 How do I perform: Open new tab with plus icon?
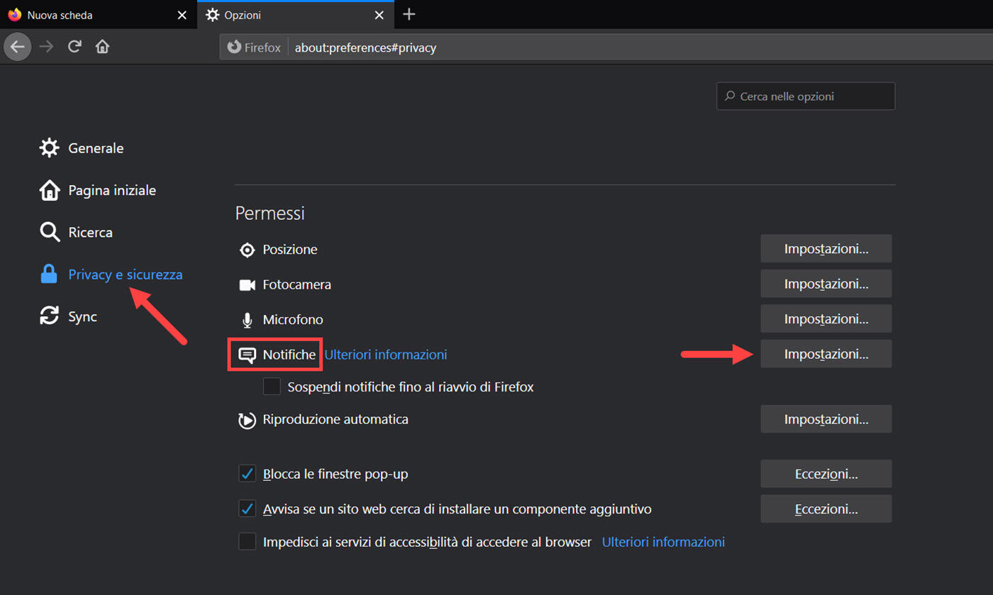409,15
